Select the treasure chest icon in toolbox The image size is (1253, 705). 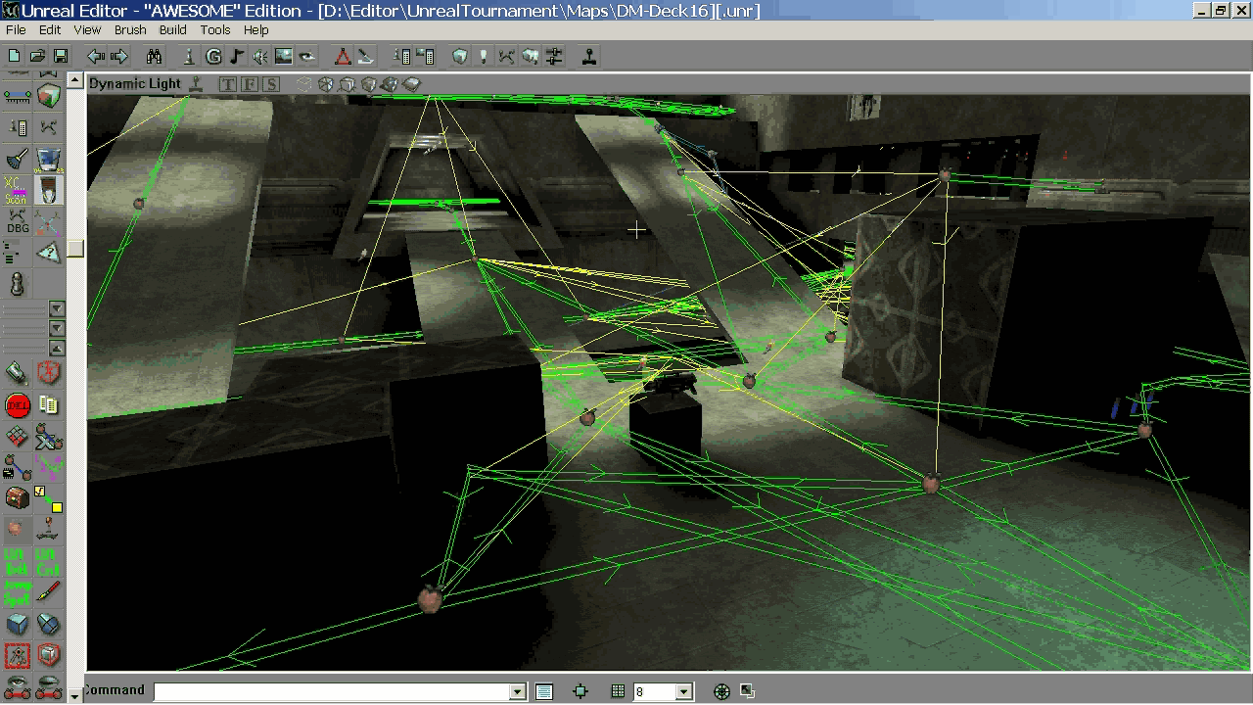(18, 498)
